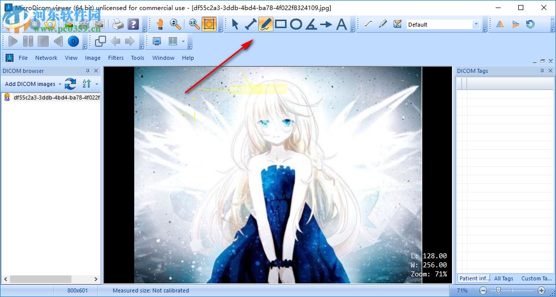Click zoom out minus button
This screenshot has height=297, width=556.
coord(483,290)
